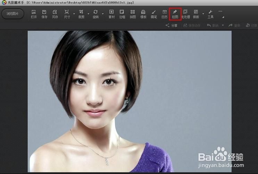Viewport: 258px width, 174px height.
Task: Select the 旋转 rotate tool
Action: pyautogui.click(x=95, y=14)
